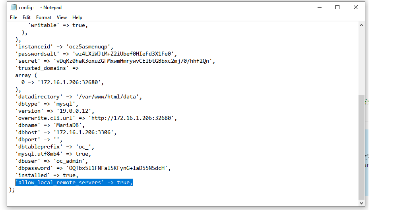Maximize the Notepad window
This screenshot has width=407, height=210.
tap(337, 7)
